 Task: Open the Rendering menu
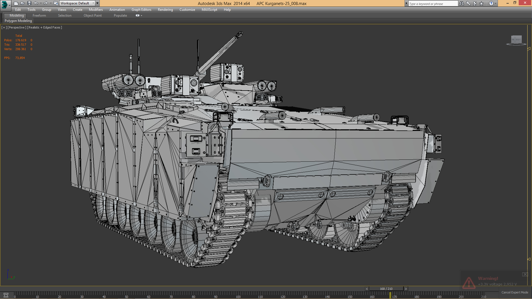[x=165, y=9]
